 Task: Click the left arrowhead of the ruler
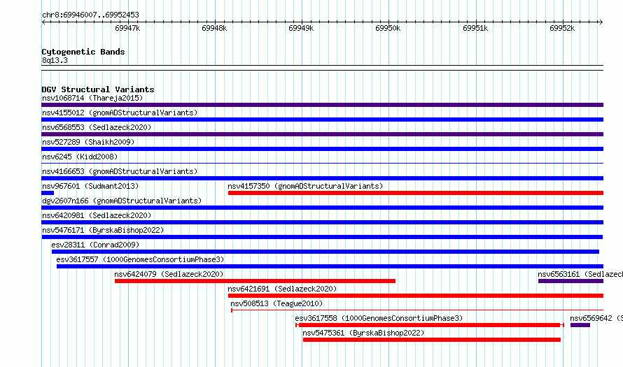click(43, 22)
